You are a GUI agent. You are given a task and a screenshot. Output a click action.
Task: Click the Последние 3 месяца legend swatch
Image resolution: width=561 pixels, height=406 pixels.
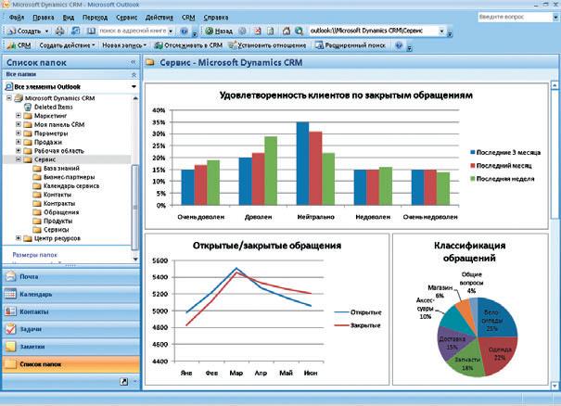[472, 152]
